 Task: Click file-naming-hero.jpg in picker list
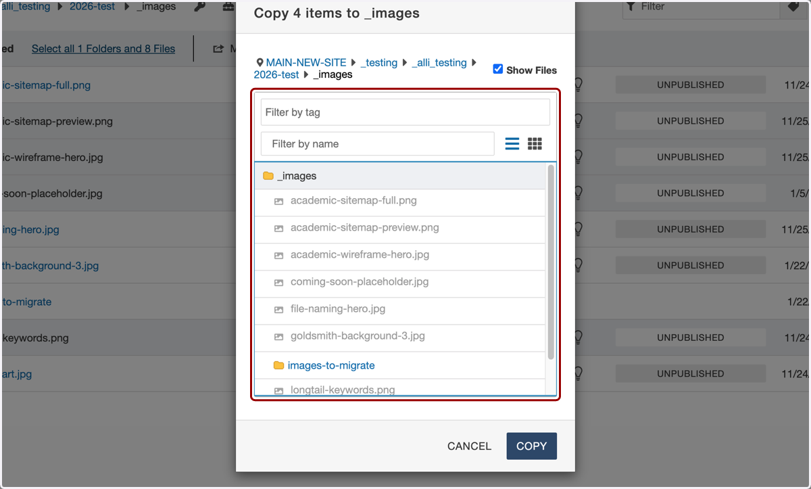tap(338, 309)
